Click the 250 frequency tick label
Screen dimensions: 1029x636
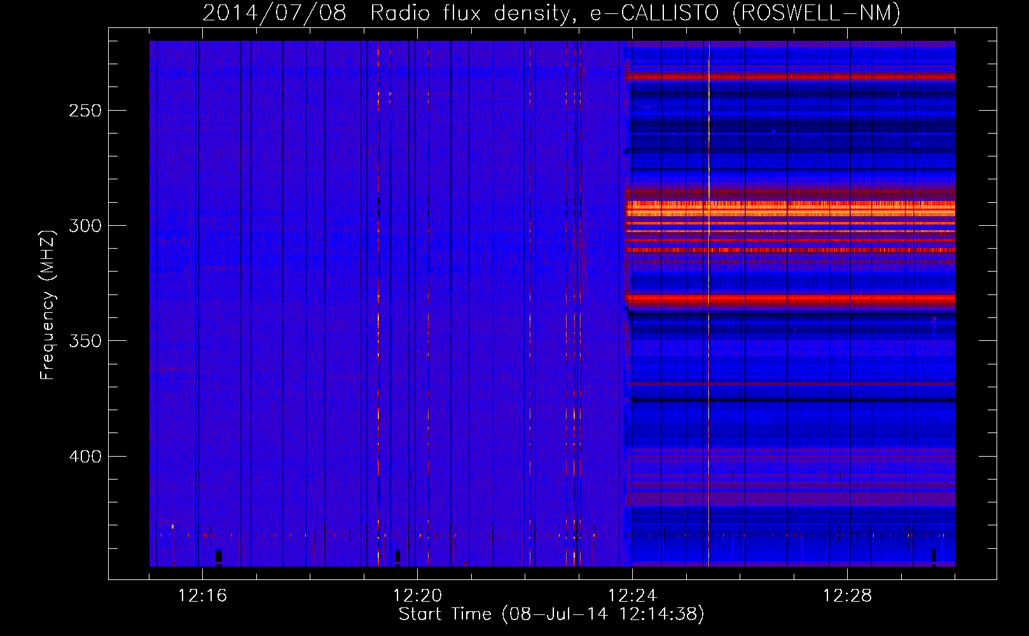click(85, 111)
